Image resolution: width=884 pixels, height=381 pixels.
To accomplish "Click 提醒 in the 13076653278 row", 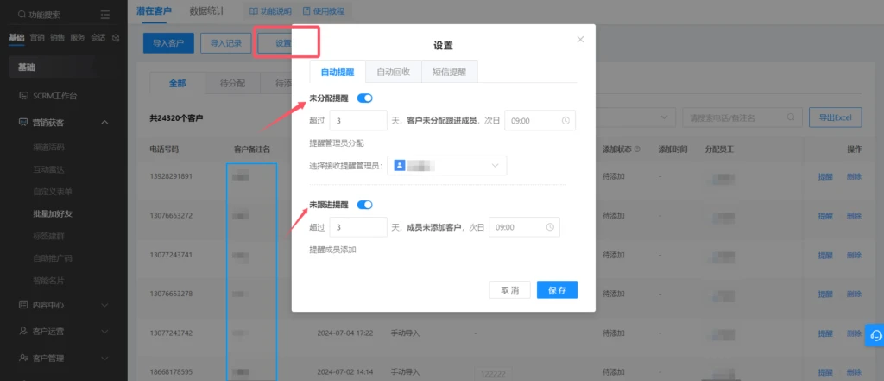I will click(x=825, y=294).
